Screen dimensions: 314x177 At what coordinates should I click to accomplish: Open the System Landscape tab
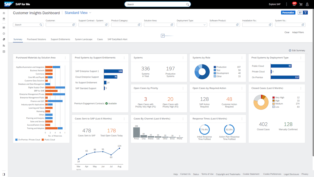click(84, 39)
